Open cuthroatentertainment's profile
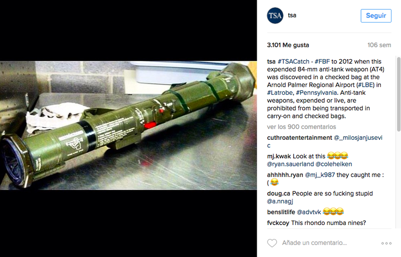This screenshot has height=257, width=401. click(x=299, y=138)
